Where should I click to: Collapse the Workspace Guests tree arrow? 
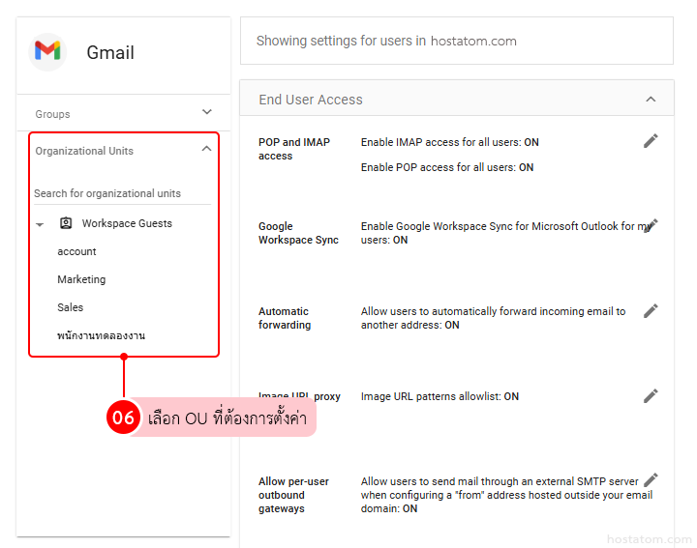[40, 224]
